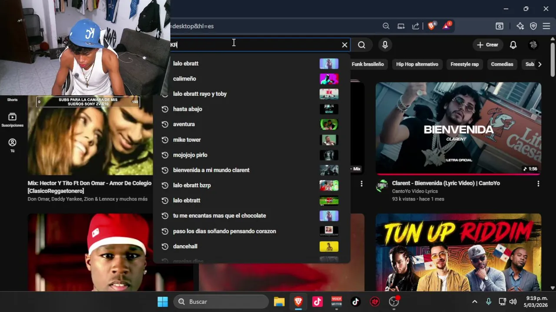Select the 'Hip Hop alternativo' chip

click(417, 64)
